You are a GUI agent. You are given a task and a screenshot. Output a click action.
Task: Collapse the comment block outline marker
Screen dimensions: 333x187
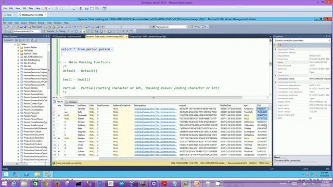(x=59, y=62)
